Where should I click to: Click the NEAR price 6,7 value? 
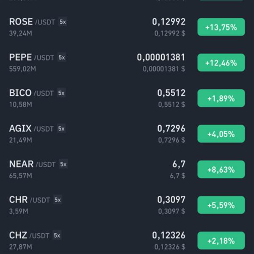pos(179,164)
